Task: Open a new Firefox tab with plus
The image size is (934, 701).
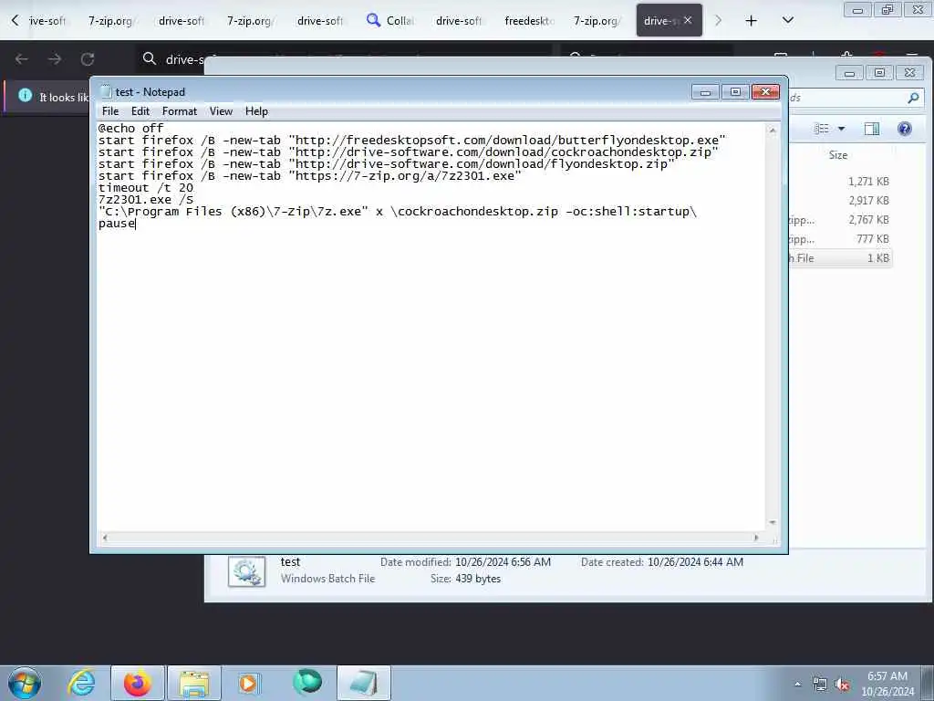Action: pyautogui.click(x=752, y=21)
